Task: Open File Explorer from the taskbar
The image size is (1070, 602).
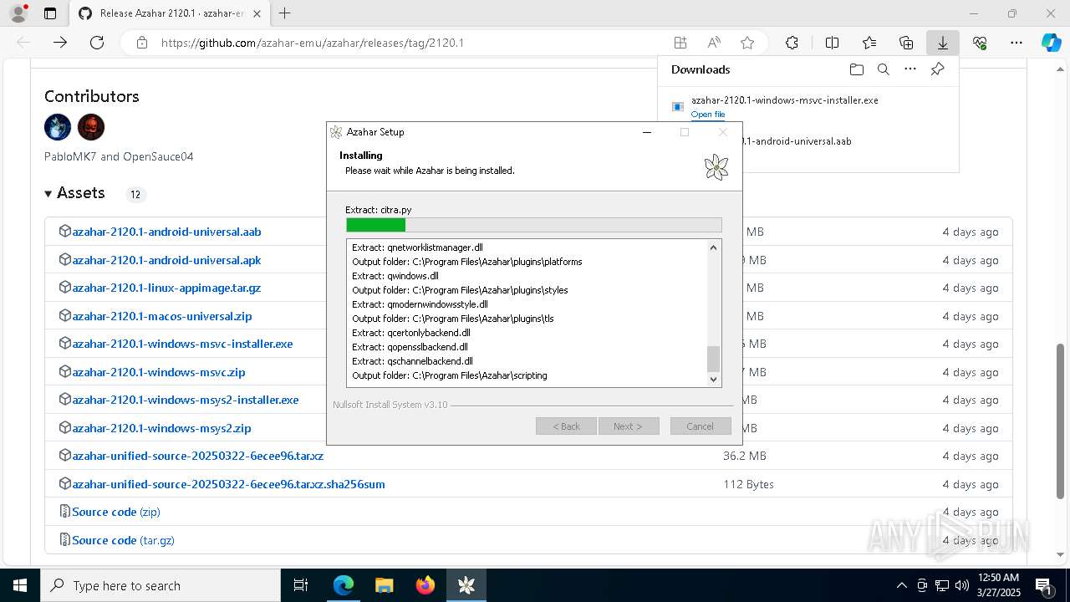Action: [x=384, y=585]
